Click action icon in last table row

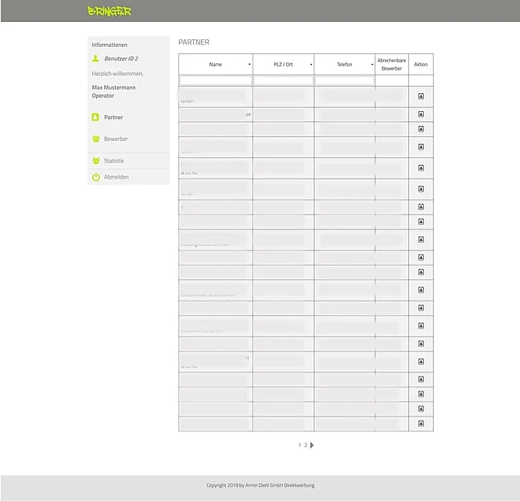pos(421,424)
